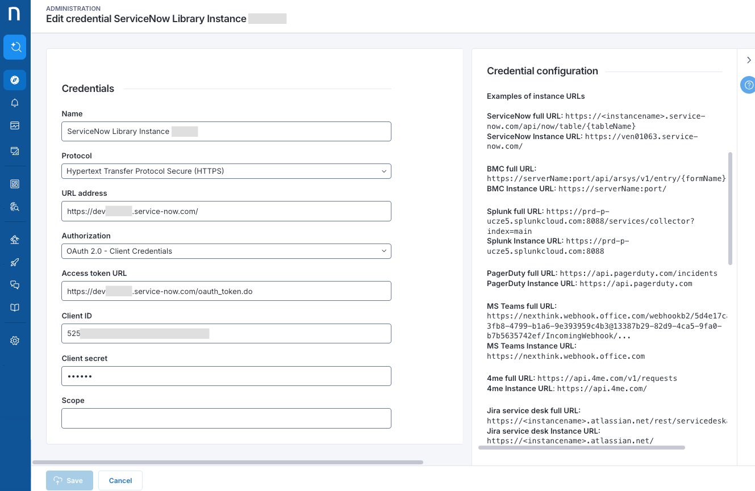Screen dimensions: 755x491
Task: Click the Save button
Action: (x=69, y=480)
